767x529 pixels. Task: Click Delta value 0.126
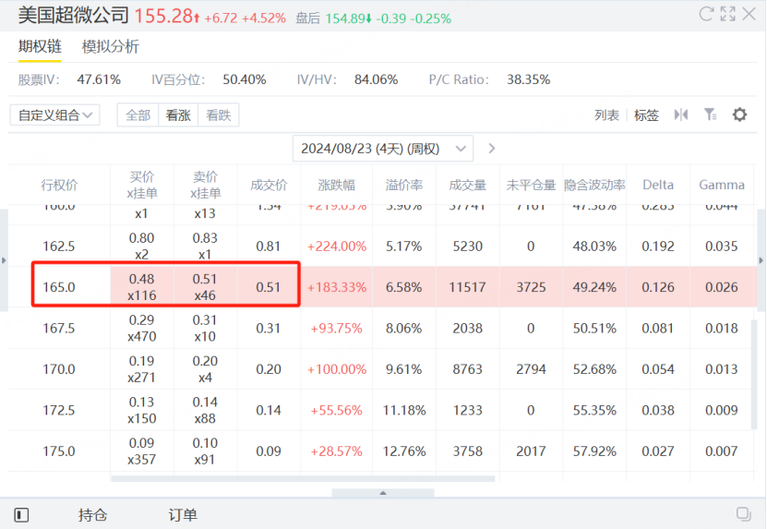click(x=658, y=287)
